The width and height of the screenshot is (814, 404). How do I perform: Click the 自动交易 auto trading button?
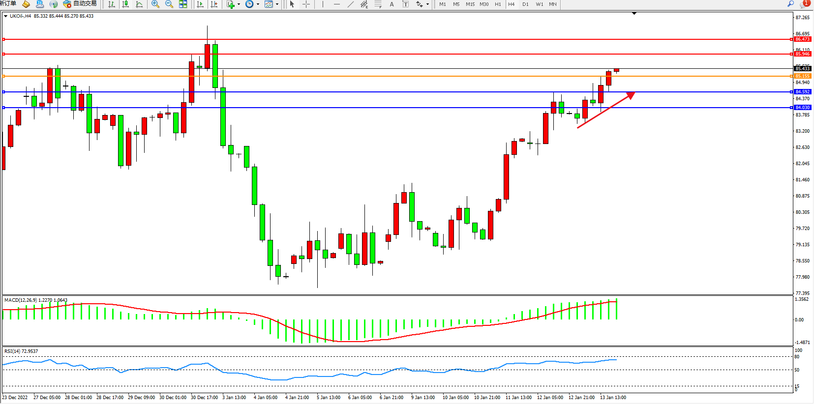point(80,4)
